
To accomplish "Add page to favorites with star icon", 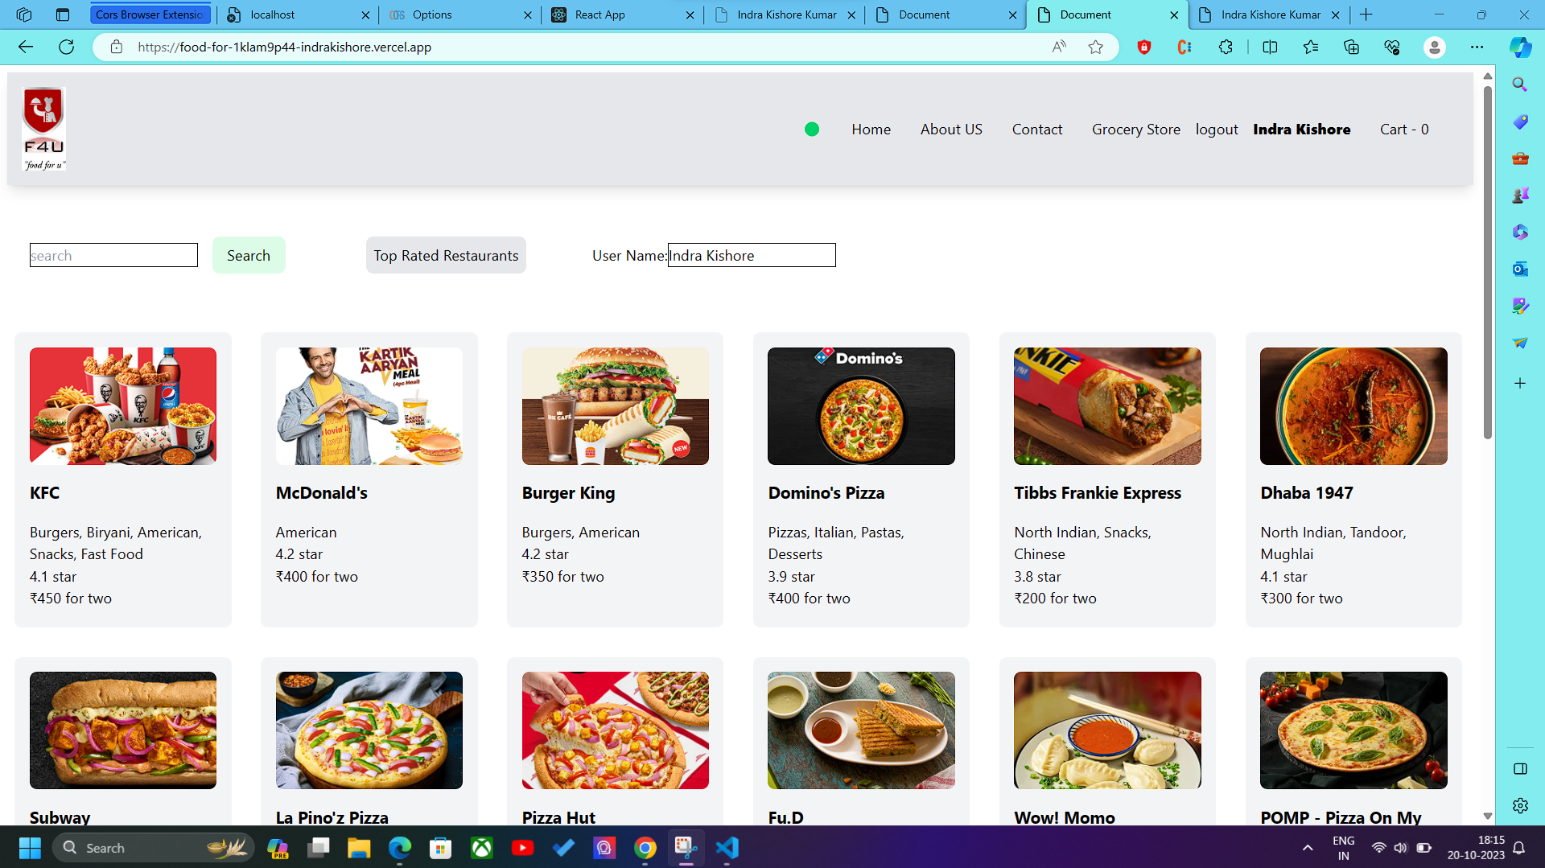I will (x=1095, y=47).
